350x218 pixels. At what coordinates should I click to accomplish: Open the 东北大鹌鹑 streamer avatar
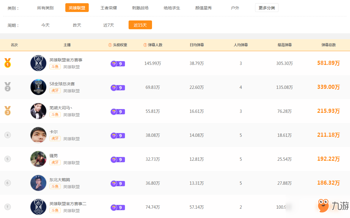tap(38, 183)
